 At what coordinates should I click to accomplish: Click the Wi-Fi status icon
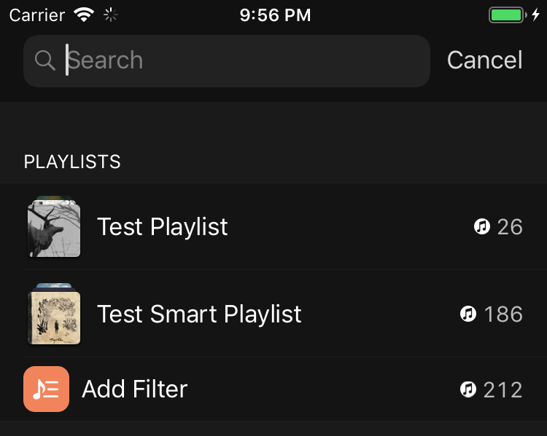[84, 15]
